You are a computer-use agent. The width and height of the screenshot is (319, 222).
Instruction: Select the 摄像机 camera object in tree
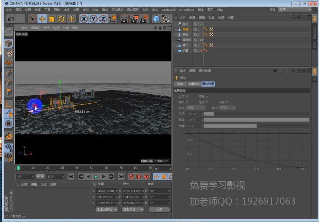coord(186,40)
